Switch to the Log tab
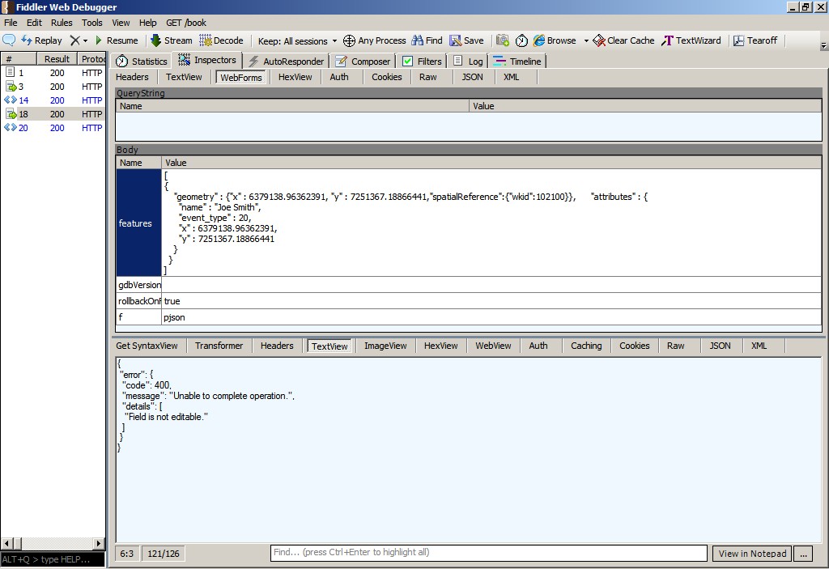 [x=469, y=62]
